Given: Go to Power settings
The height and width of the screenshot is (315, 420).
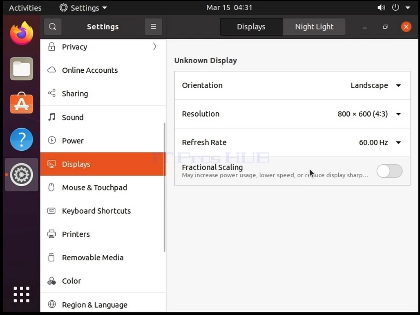Looking at the screenshot, I should [x=103, y=141].
